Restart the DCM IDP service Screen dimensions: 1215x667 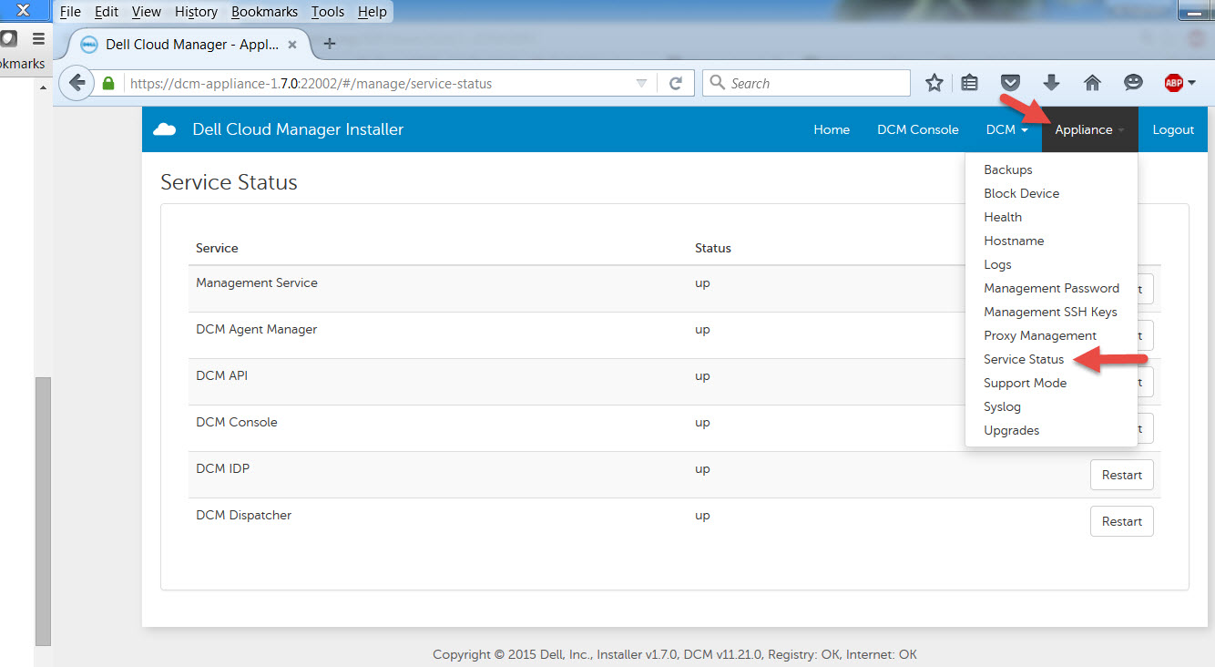(x=1122, y=475)
